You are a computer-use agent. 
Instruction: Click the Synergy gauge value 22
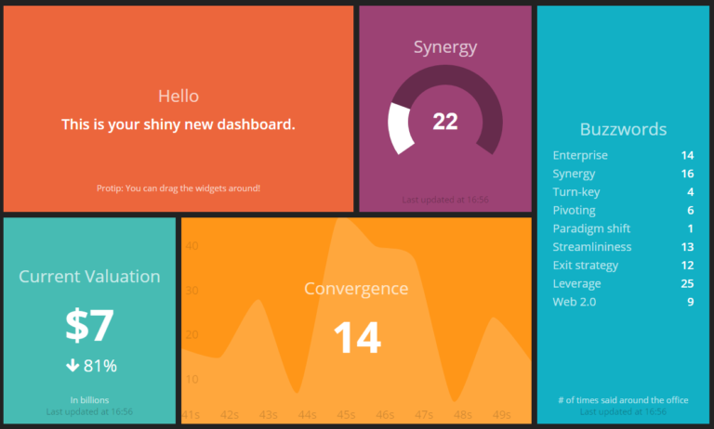point(445,122)
